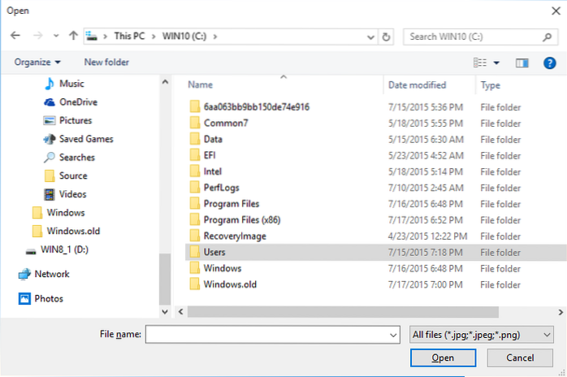Click the navigation pane scroll up arrow
The height and width of the screenshot is (377, 567).
165,82
